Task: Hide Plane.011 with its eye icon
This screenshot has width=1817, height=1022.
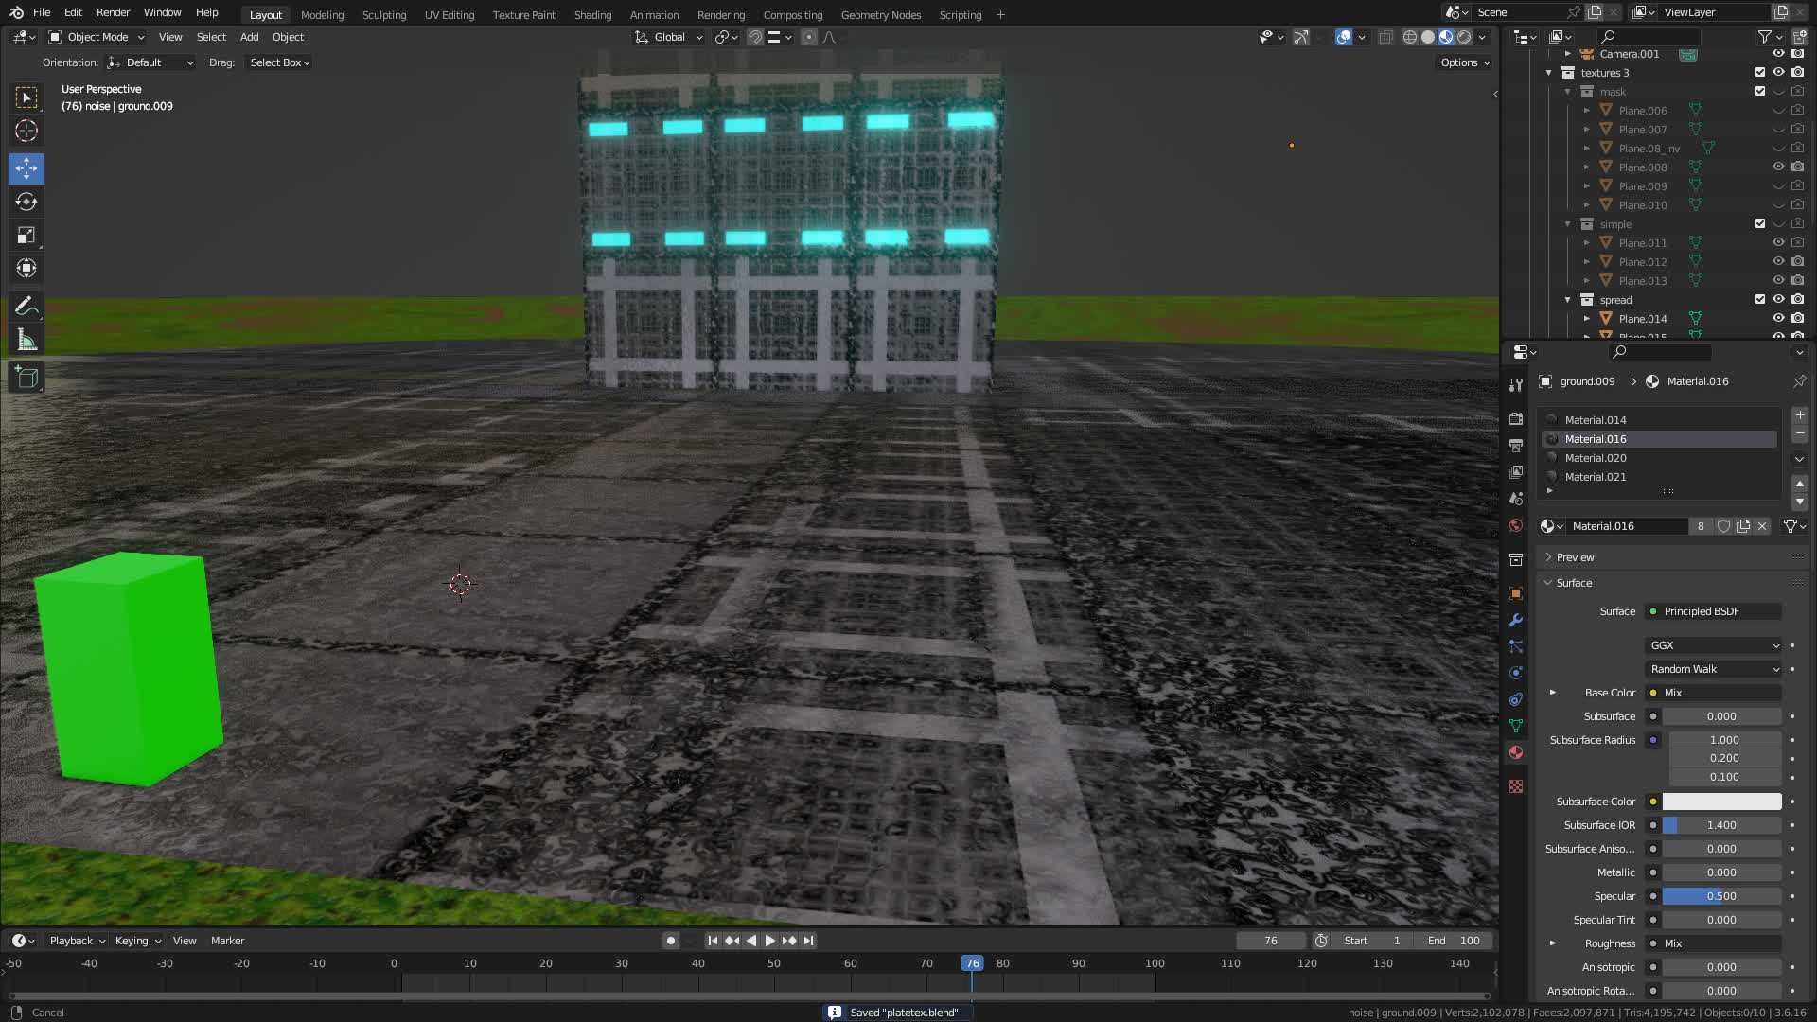Action: tap(1778, 242)
